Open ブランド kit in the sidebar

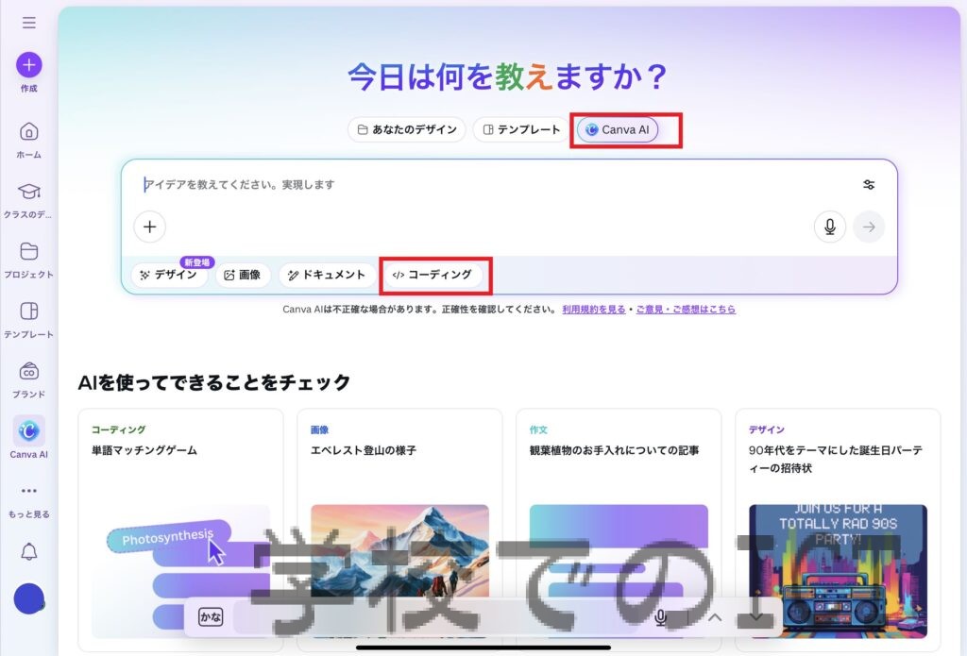coord(29,372)
